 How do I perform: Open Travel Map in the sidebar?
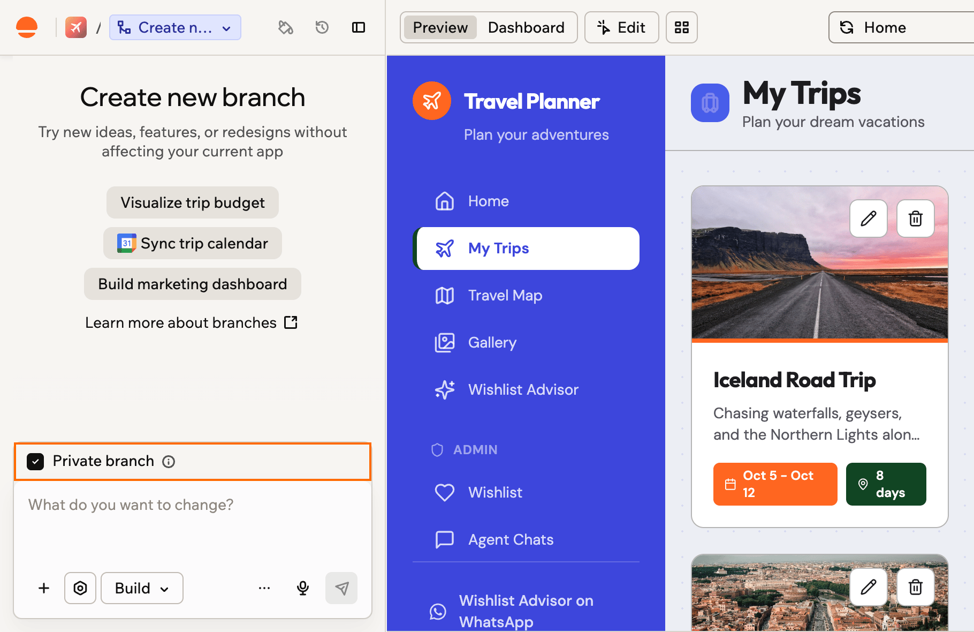click(x=526, y=296)
